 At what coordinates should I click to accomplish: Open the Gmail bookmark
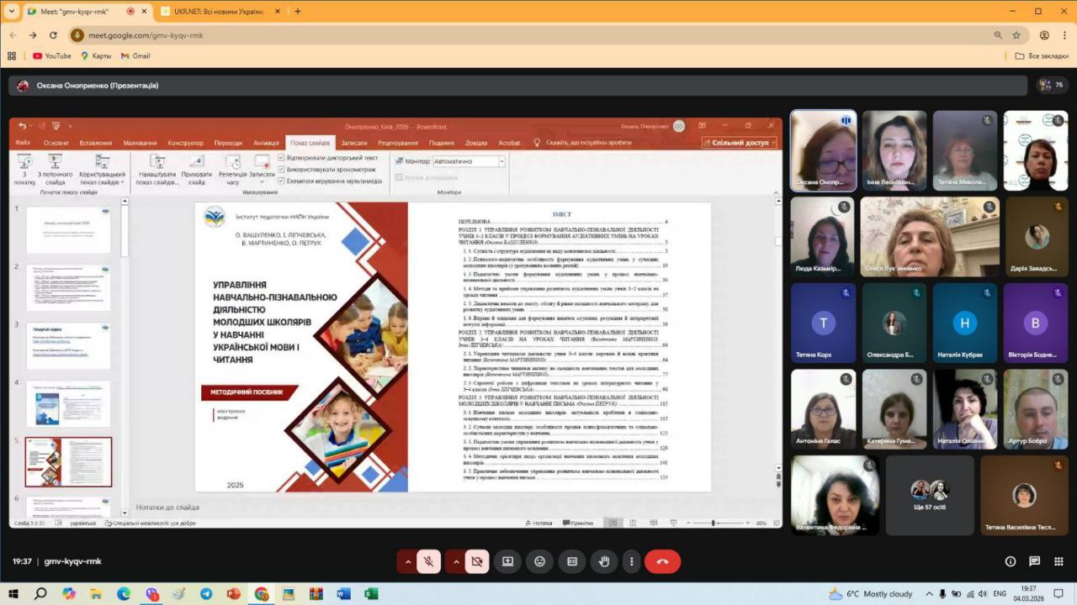coord(135,55)
